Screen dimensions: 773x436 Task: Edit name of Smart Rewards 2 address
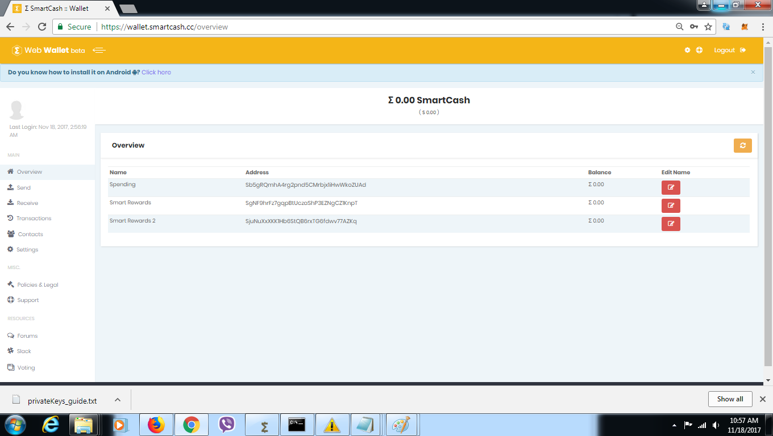pos(671,224)
